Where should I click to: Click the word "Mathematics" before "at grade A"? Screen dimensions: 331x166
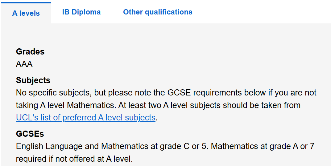tap(234, 146)
